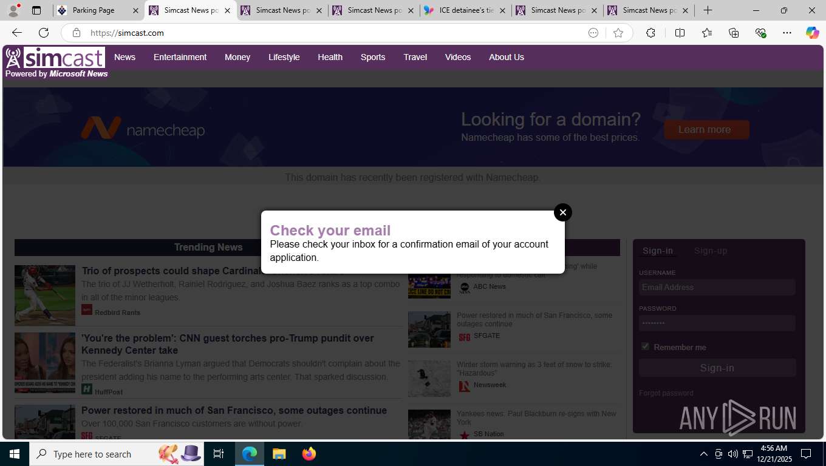Open the Lifestyle section

[x=284, y=57]
